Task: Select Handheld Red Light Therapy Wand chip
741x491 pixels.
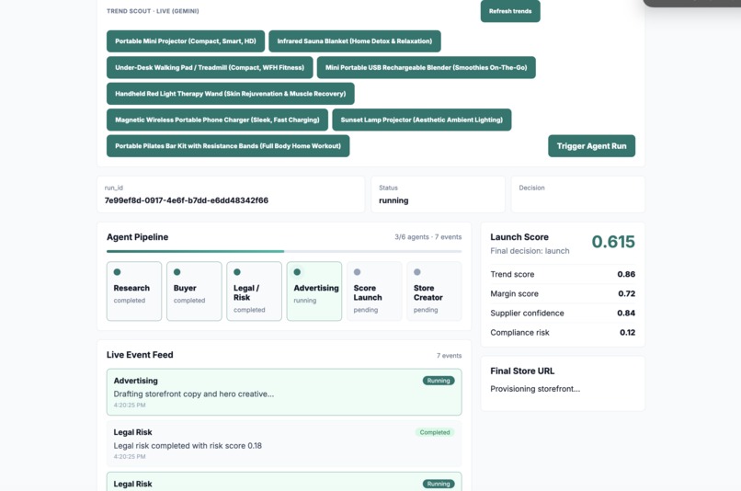Action: click(230, 94)
